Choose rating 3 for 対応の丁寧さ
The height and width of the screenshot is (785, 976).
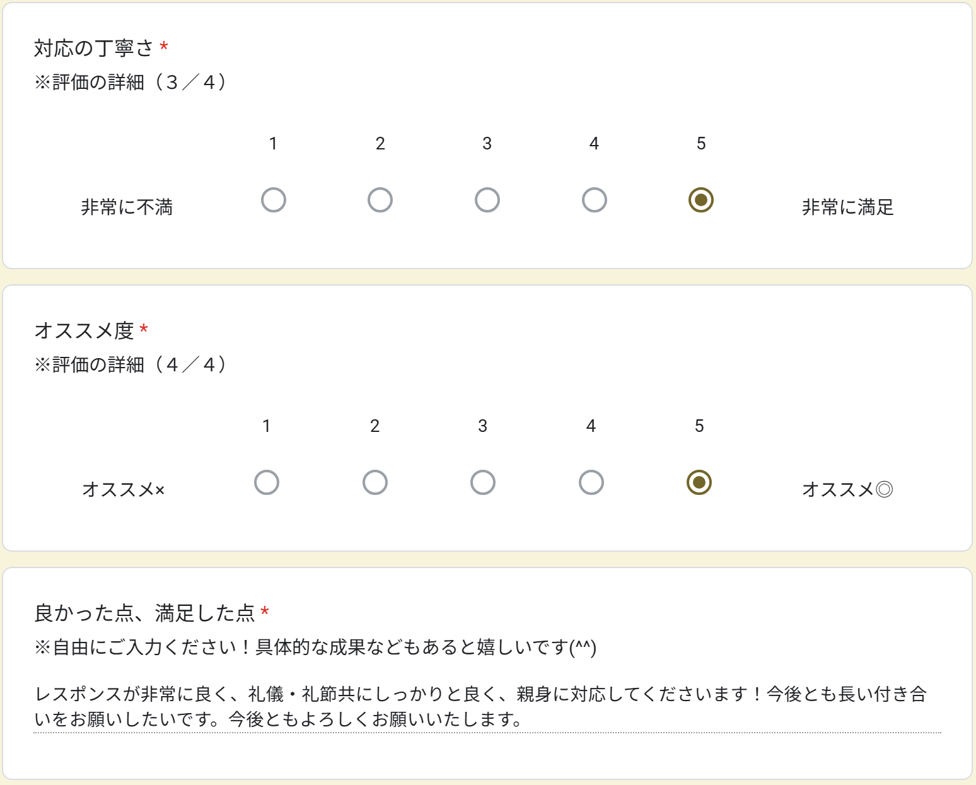(487, 200)
